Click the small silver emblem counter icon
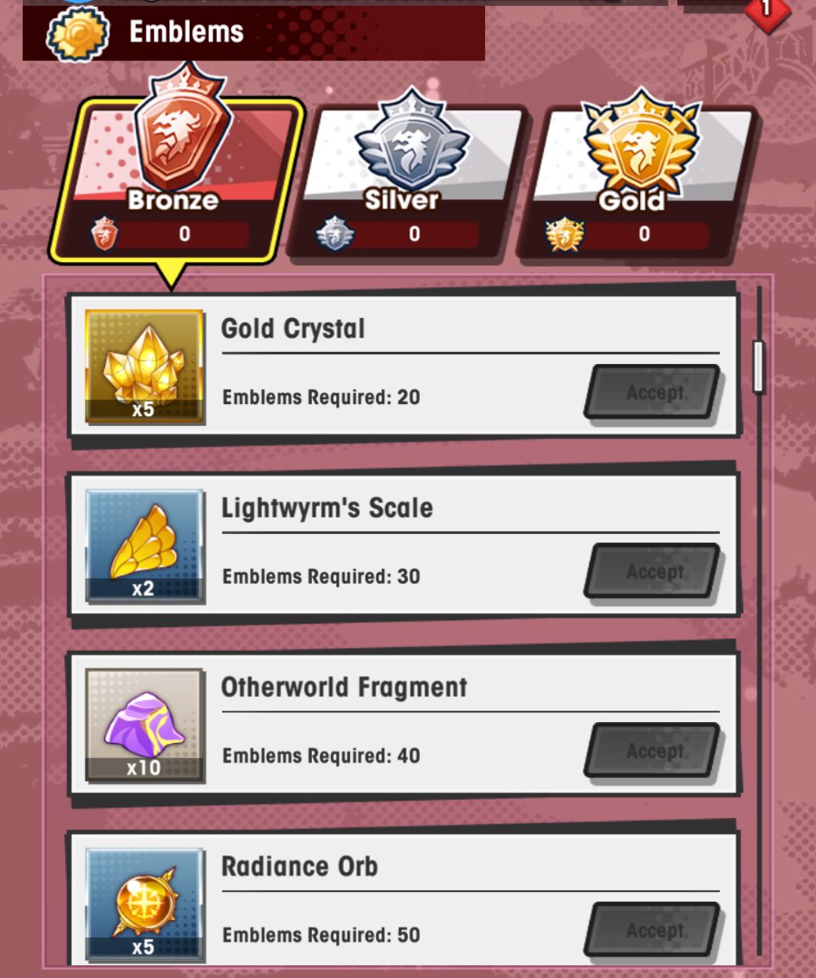816x978 pixels. pos(335,233)
